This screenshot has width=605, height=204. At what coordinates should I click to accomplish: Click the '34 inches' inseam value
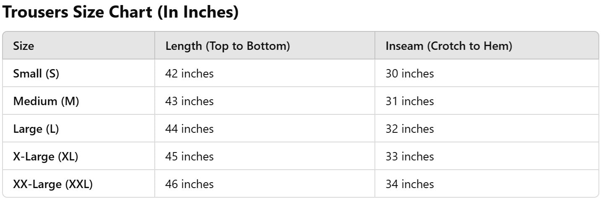[x=410, y=184]
